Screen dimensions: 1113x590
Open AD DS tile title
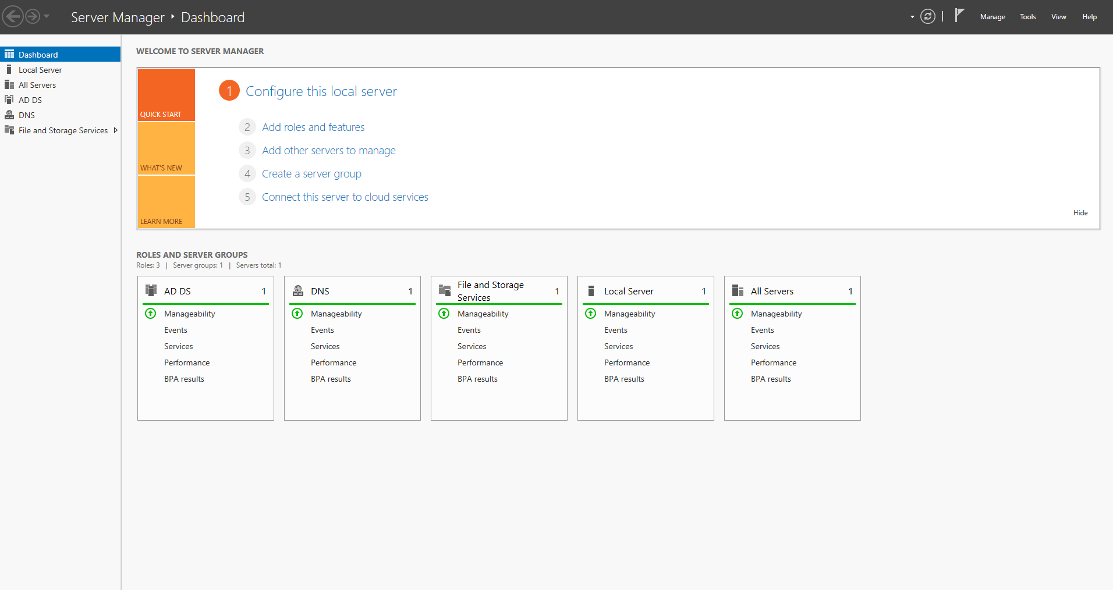[x=178, y=291]
